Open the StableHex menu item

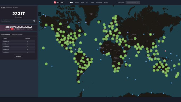pos(99,2)
